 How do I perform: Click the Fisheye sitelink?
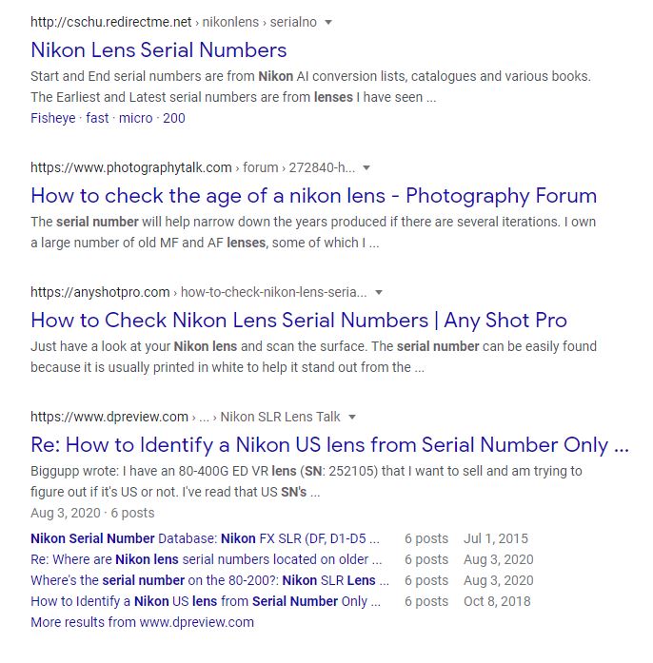point(53,118)
